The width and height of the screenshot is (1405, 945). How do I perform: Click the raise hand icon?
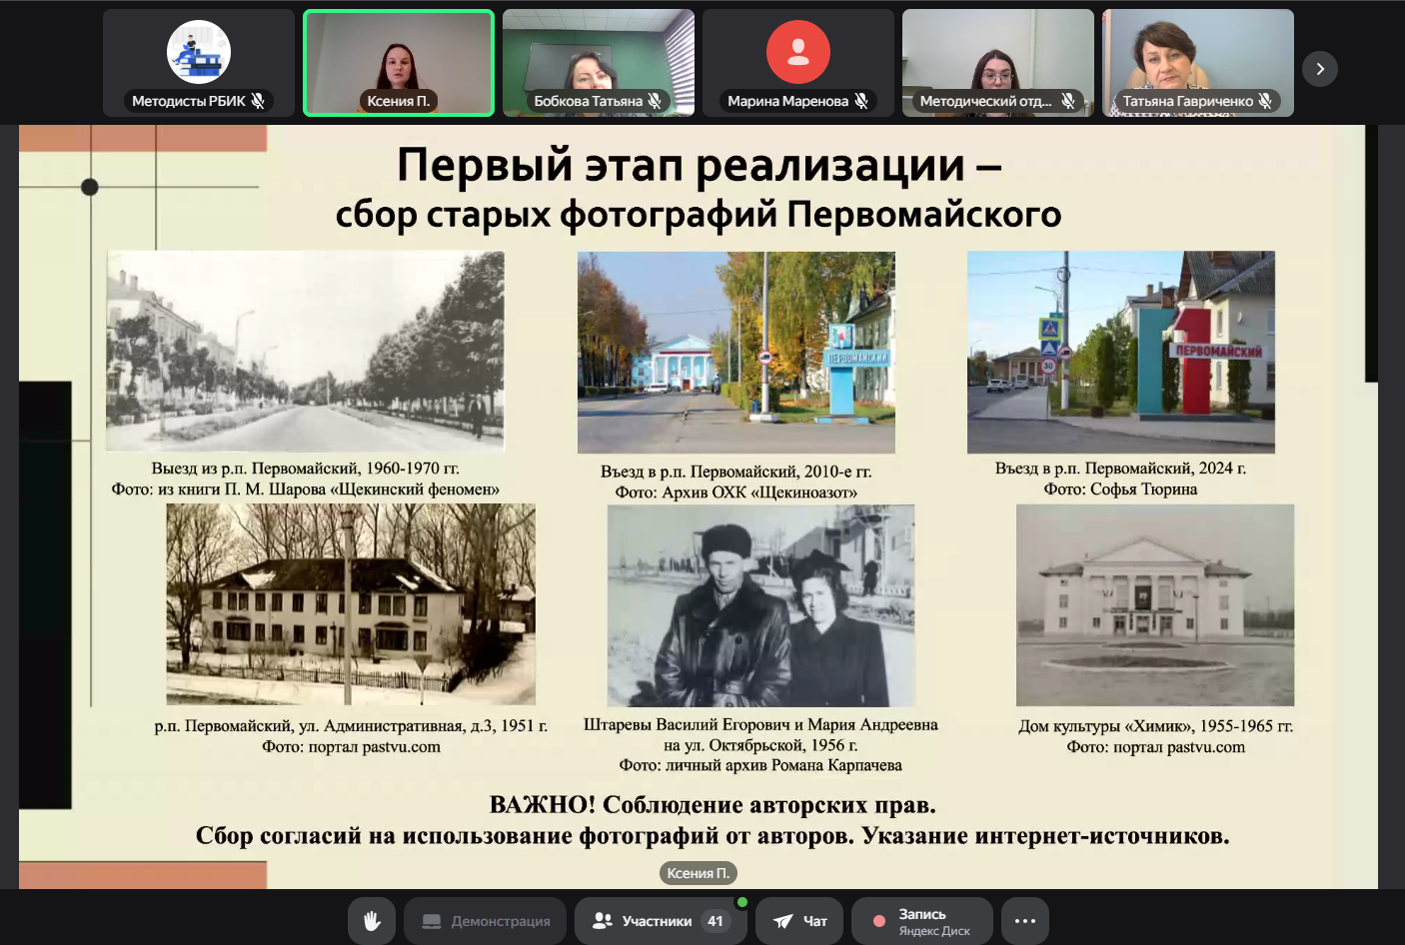point(372,921)
